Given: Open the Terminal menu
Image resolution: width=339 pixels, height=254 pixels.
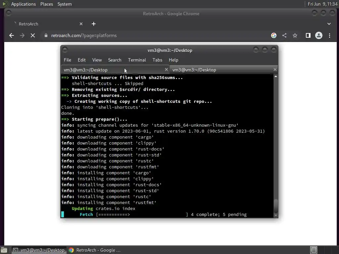Looking at the screenshot, I should (x=137, y=60).
